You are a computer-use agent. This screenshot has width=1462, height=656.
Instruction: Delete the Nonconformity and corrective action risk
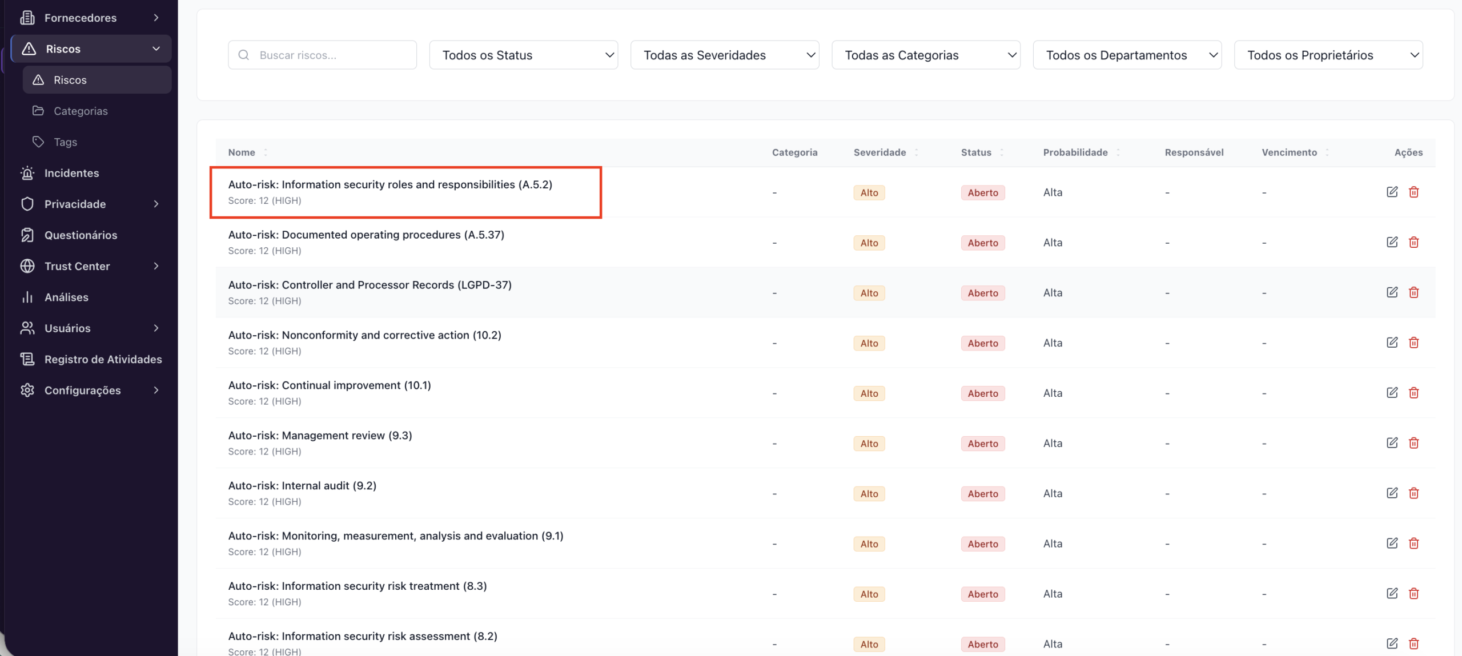tap(1413, 343)
